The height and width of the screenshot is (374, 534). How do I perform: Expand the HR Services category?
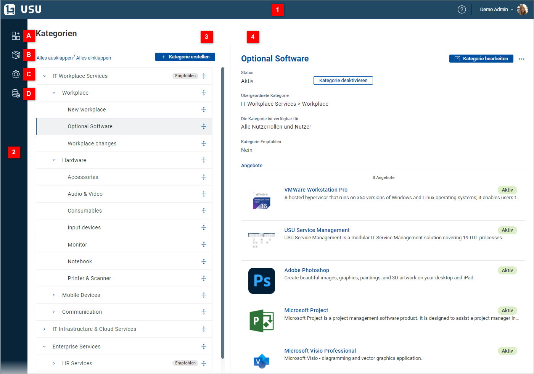pyautogui.click(x=53, y=363)
